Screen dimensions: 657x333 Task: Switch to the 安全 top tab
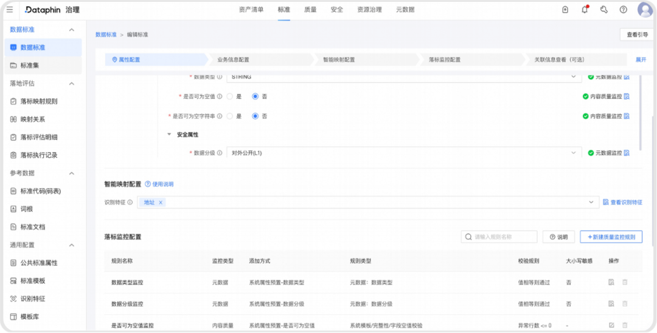[337, 10]
